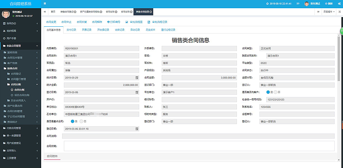The image size is (343, 168).
Task: Switch to 开收据记录 tab
Action: click(x=103, y=30)
